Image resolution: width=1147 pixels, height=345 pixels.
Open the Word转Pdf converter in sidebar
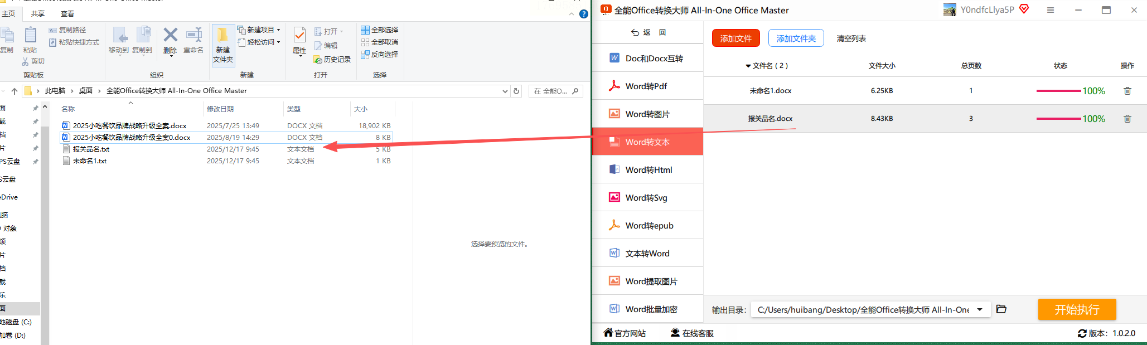[647, 86]
